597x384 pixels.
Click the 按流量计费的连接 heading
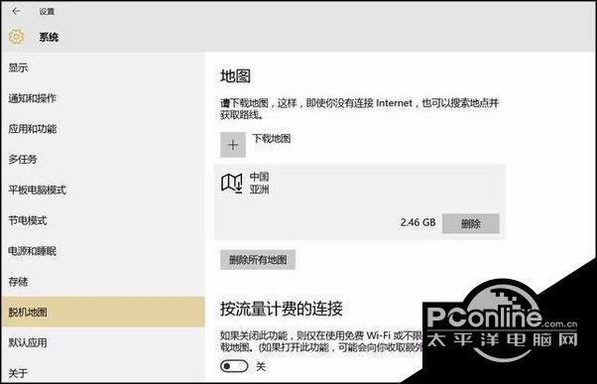pyautogui.click(x=282, y=309)
